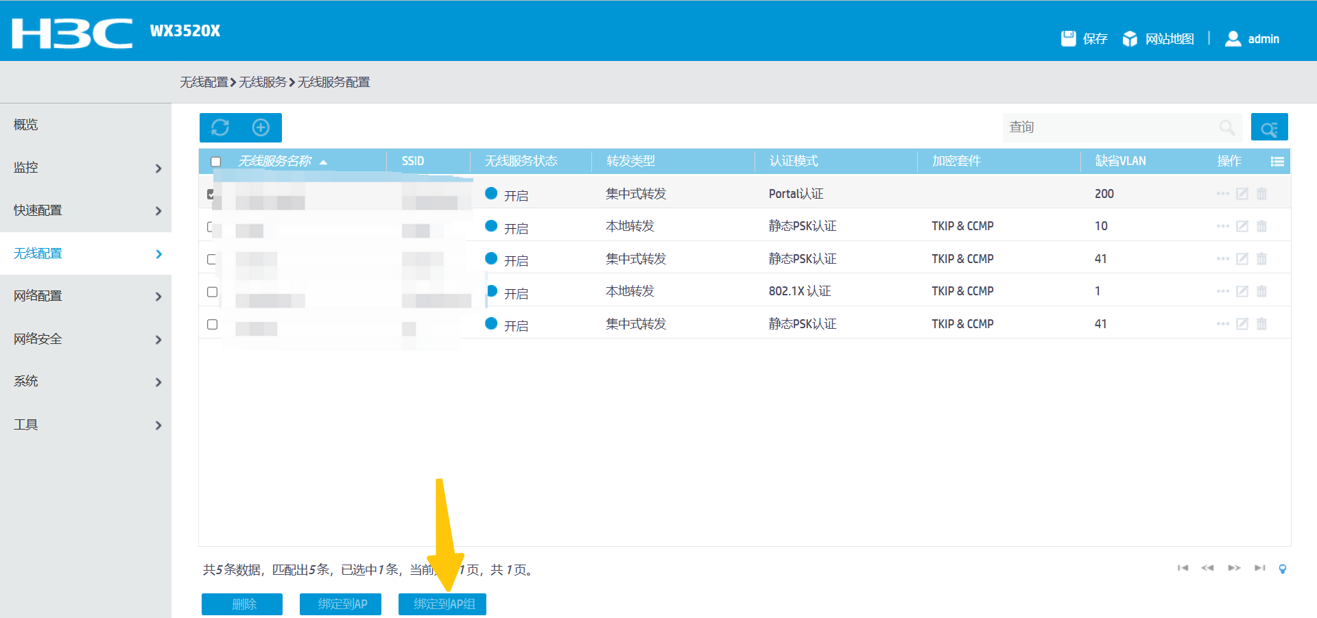Screen dimensions: 1317x618
Task: Click the Portal认证 cell
Action: 796,194
